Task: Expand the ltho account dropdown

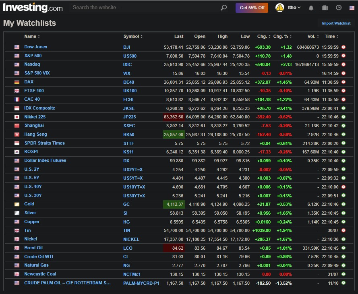Action: coord(294,8)
